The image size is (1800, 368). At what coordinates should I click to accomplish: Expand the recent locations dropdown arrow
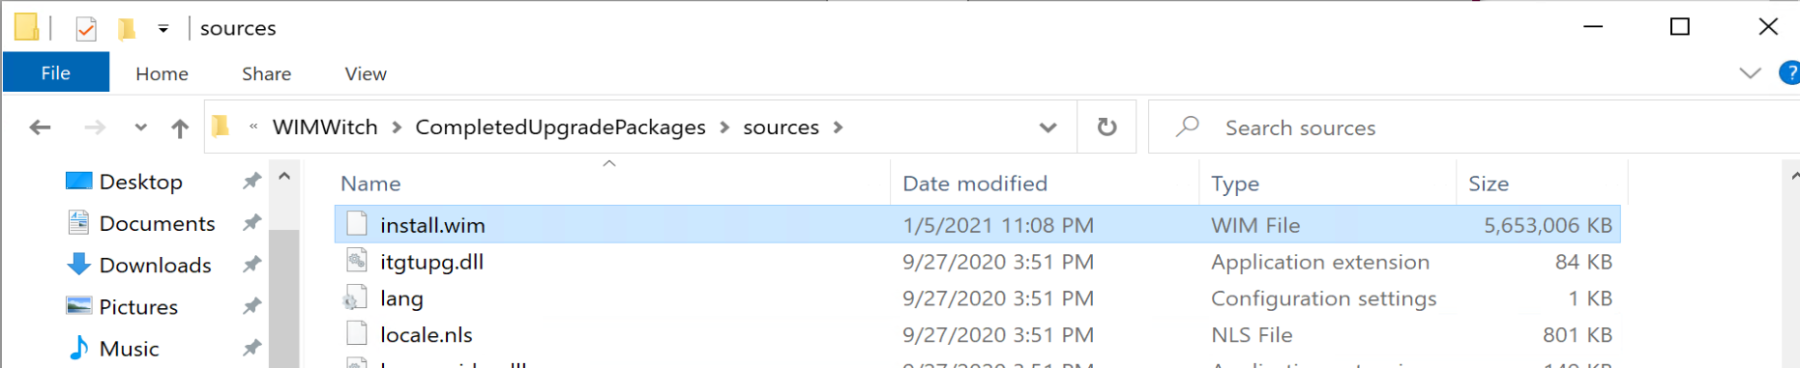[141, 127]
